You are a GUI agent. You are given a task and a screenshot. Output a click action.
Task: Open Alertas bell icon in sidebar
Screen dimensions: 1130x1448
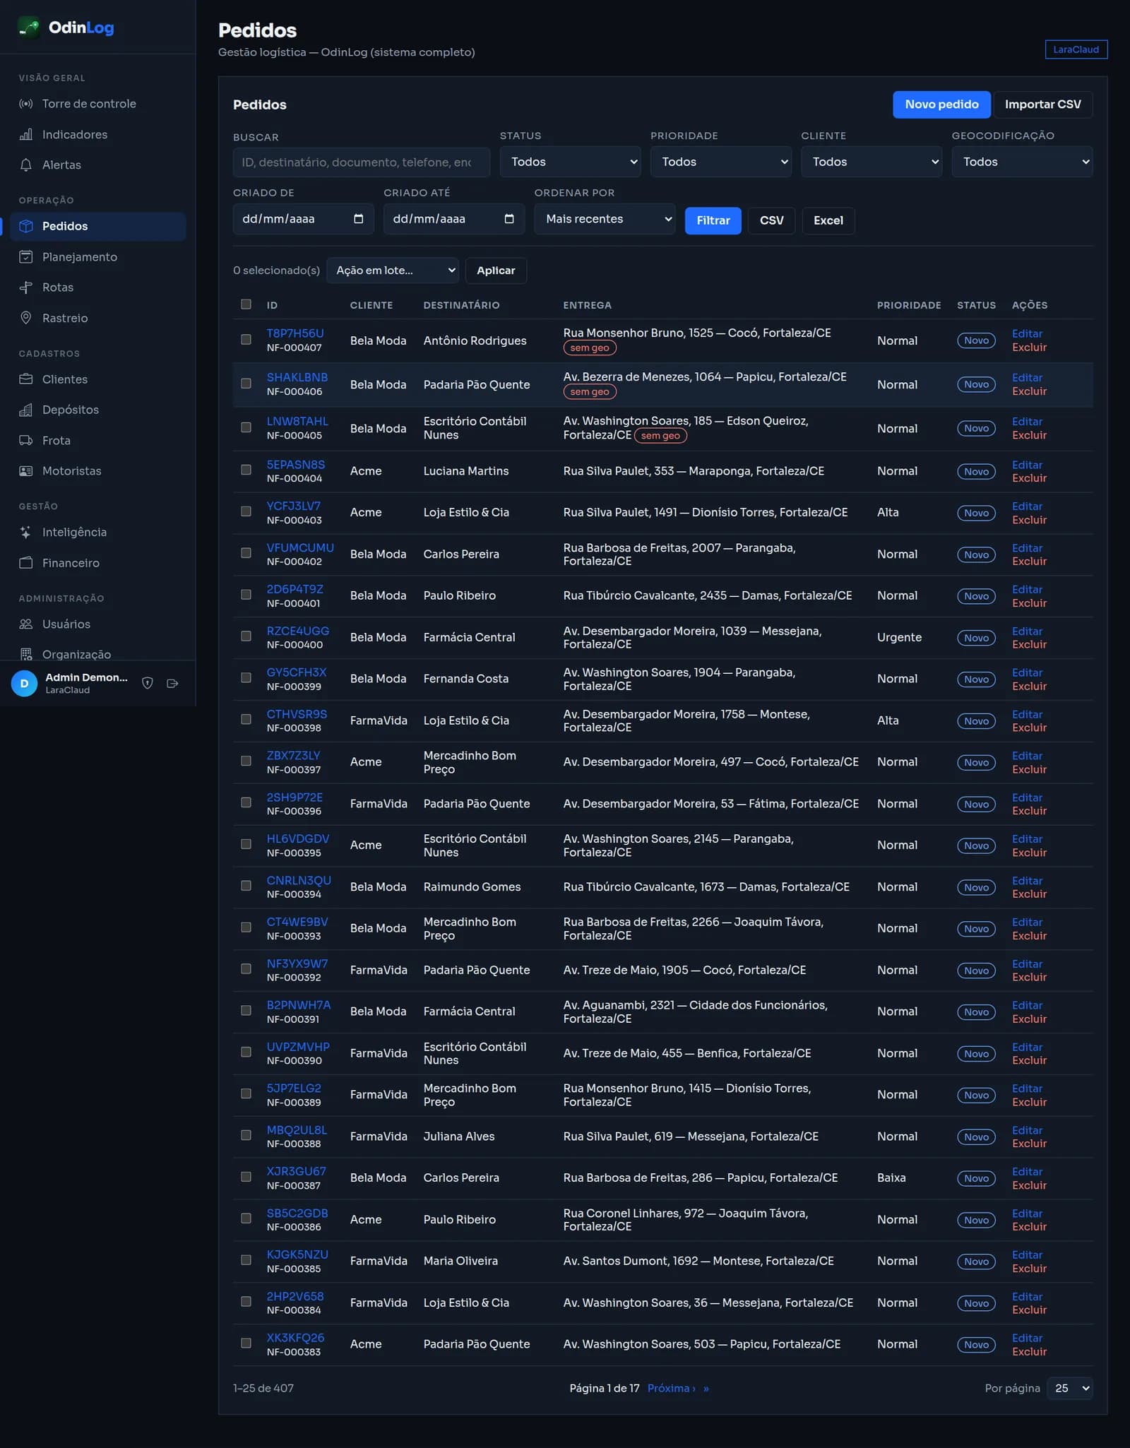(26, 165)
